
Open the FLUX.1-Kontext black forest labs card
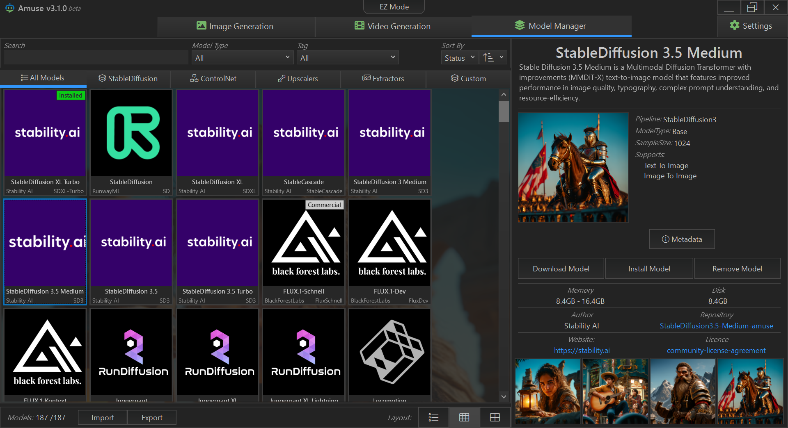point(45,355)
